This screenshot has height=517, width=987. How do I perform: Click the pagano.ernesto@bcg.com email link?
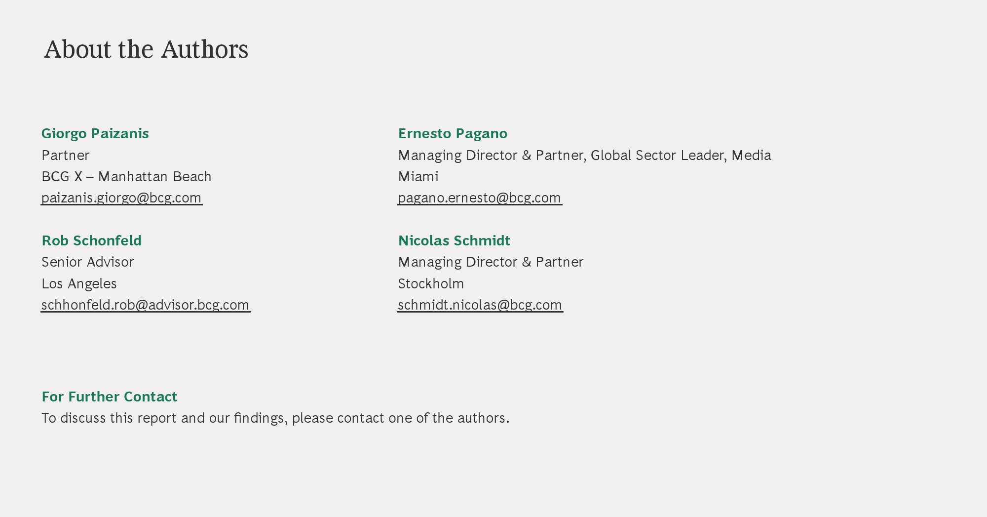click(x=480, y=198)
